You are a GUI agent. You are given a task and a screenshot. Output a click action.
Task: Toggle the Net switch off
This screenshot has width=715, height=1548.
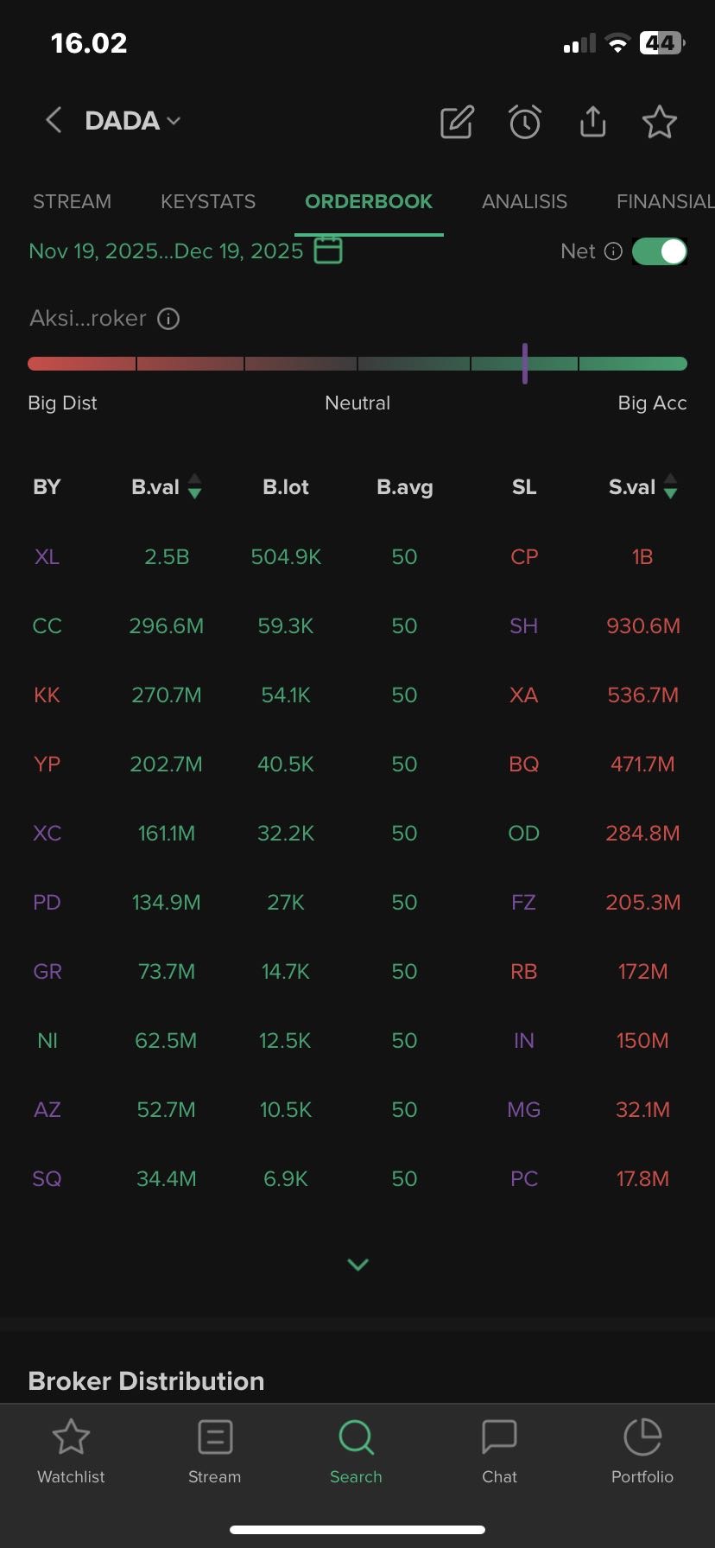tap(660, 251)
